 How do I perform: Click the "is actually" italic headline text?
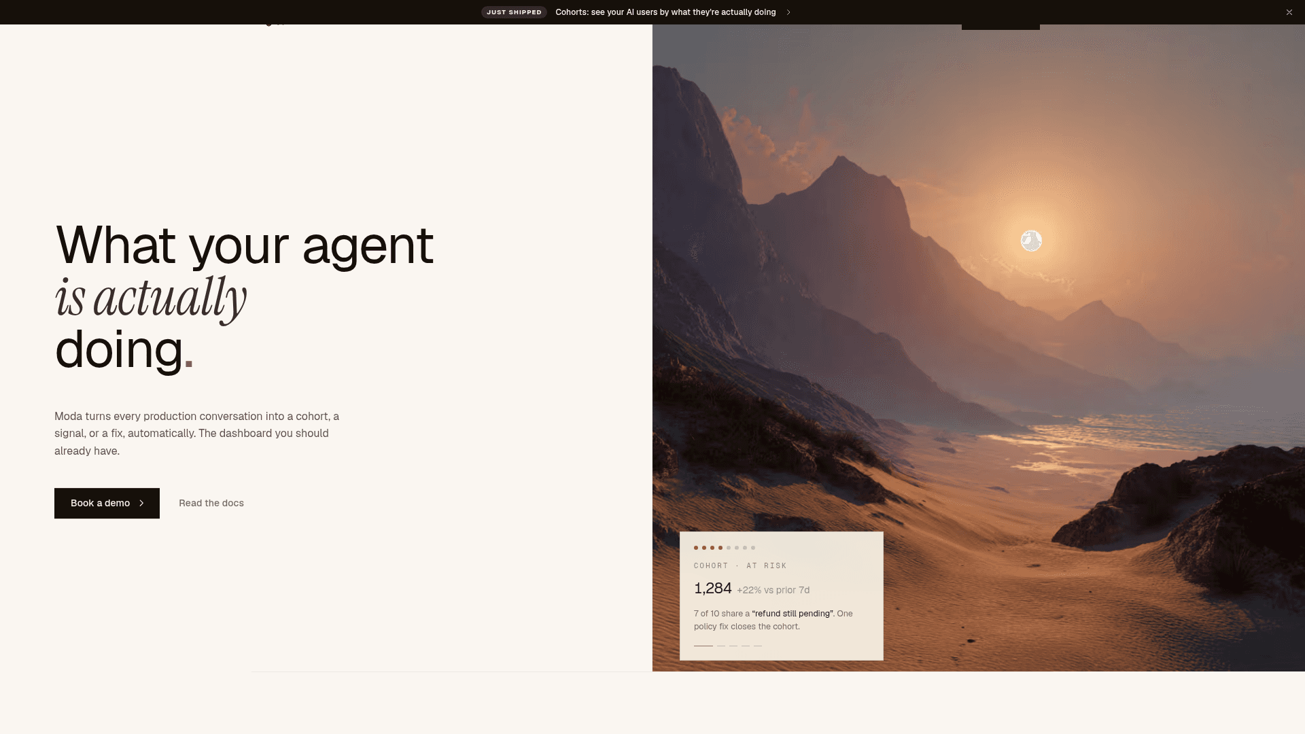pos(150,298)
